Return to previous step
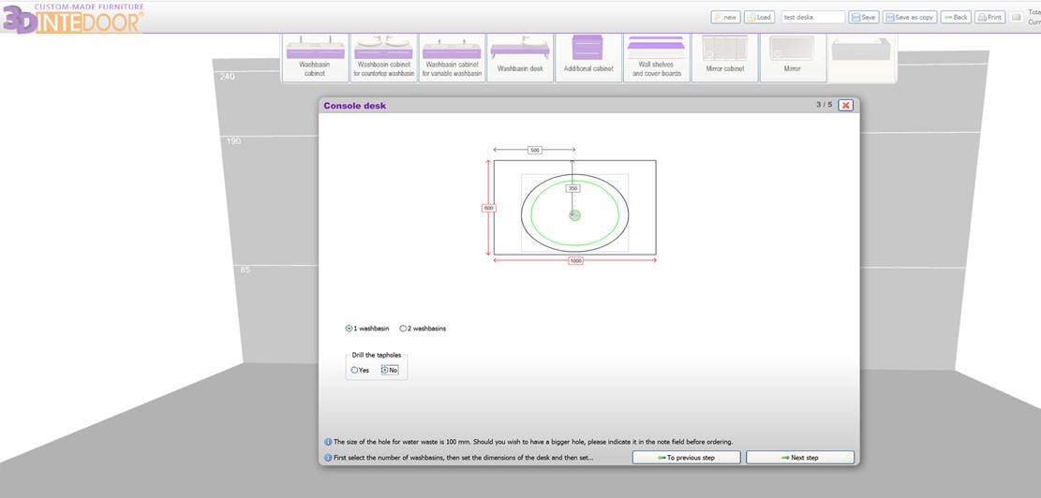Image resolution: width=1041 pixels, height=498 pixels. (687, 458)
